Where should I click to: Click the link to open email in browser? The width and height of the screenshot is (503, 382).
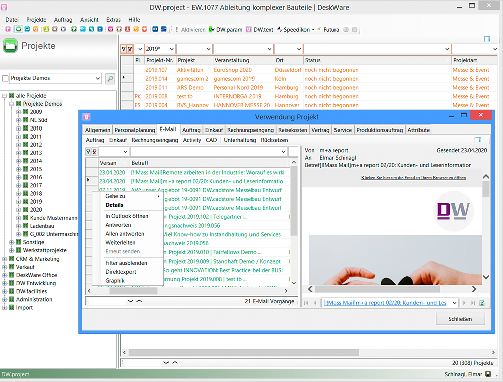point(413,178)
